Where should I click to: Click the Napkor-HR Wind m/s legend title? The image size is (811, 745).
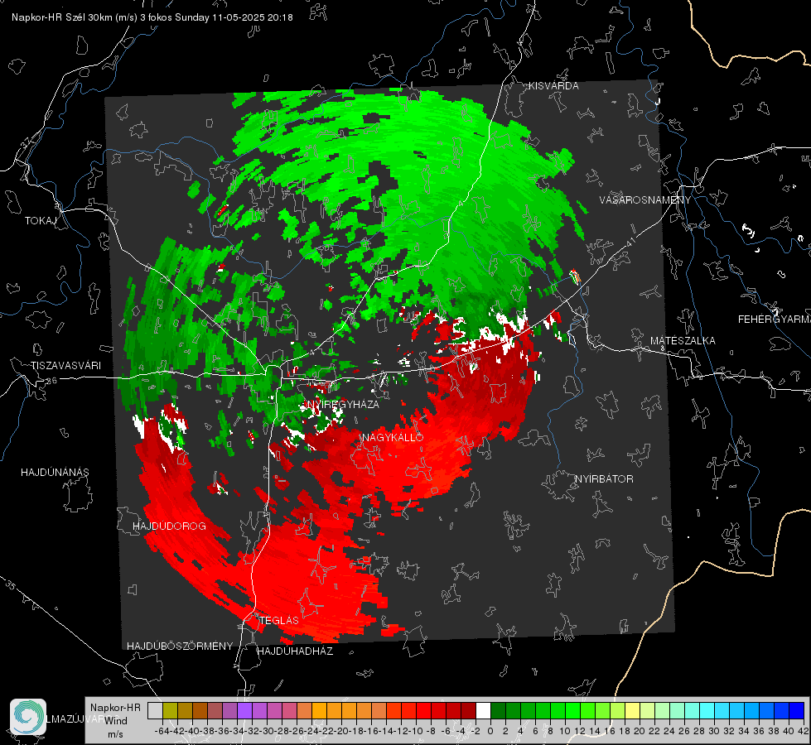[115, 721]
